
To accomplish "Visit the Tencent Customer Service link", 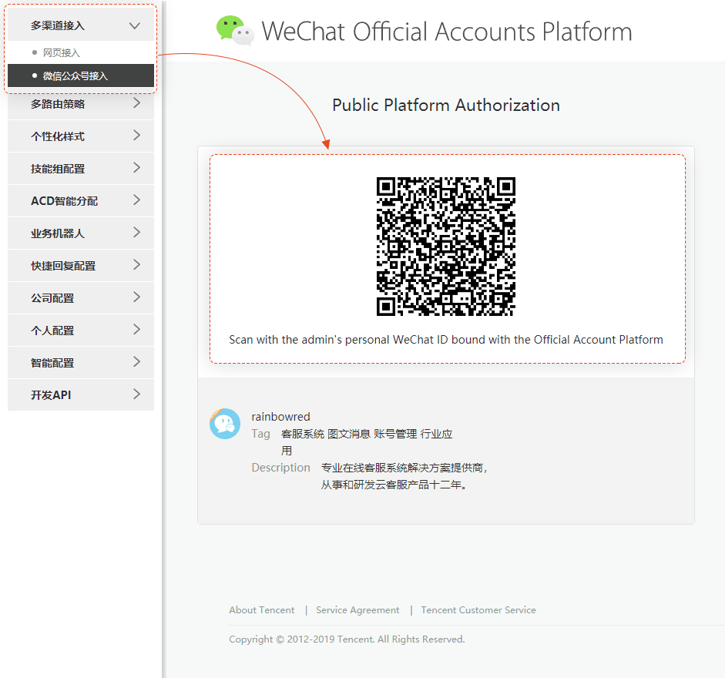I will pos(478,610).
